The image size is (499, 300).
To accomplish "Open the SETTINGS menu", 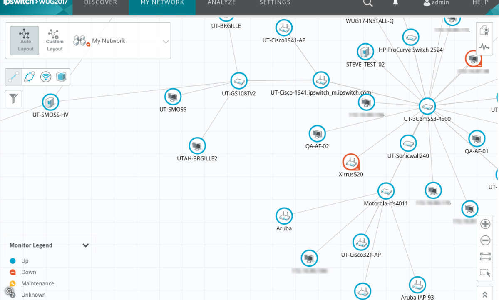I will coord(275,3).
